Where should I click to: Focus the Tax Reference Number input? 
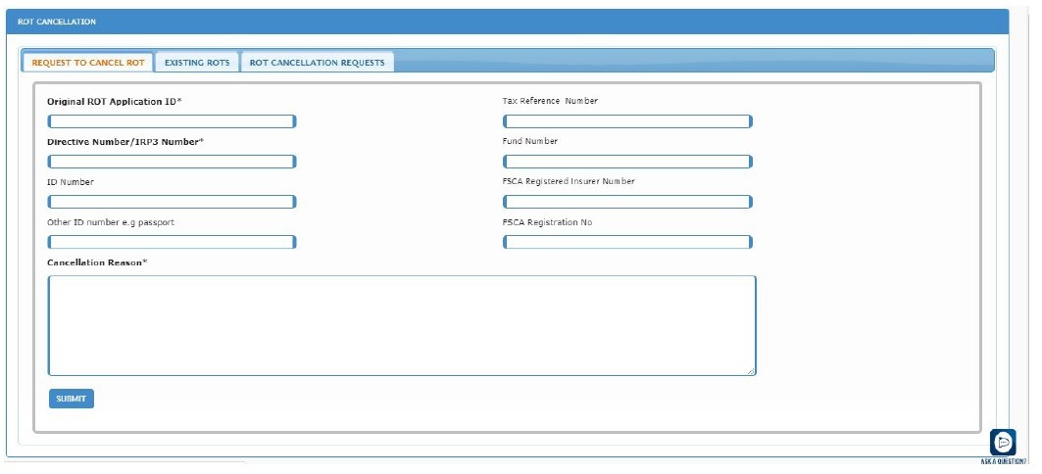(627, 121)
